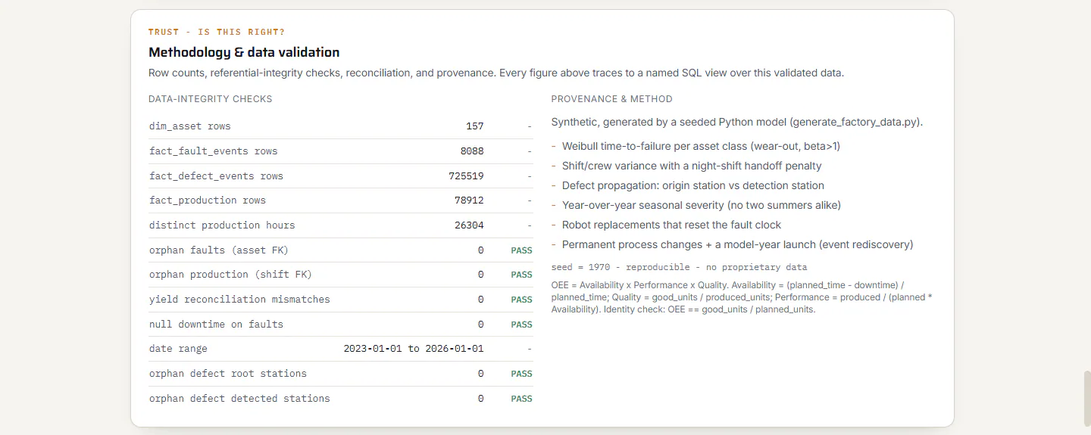1091x435 pixels.
Task: Click PASS badge for orphan defect detected stations
Action: click(x=521, y=399)
